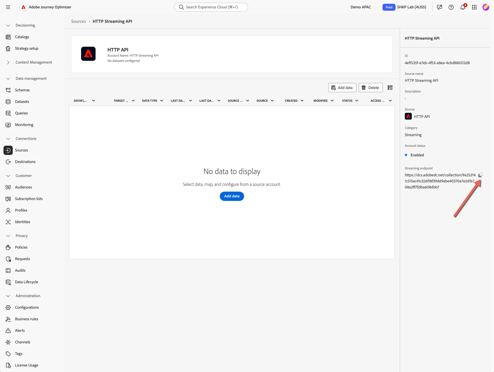Viewport: 494px width, 372px height.
Task: Collapse the Privacy section
Action: click(x=8, y=236)
